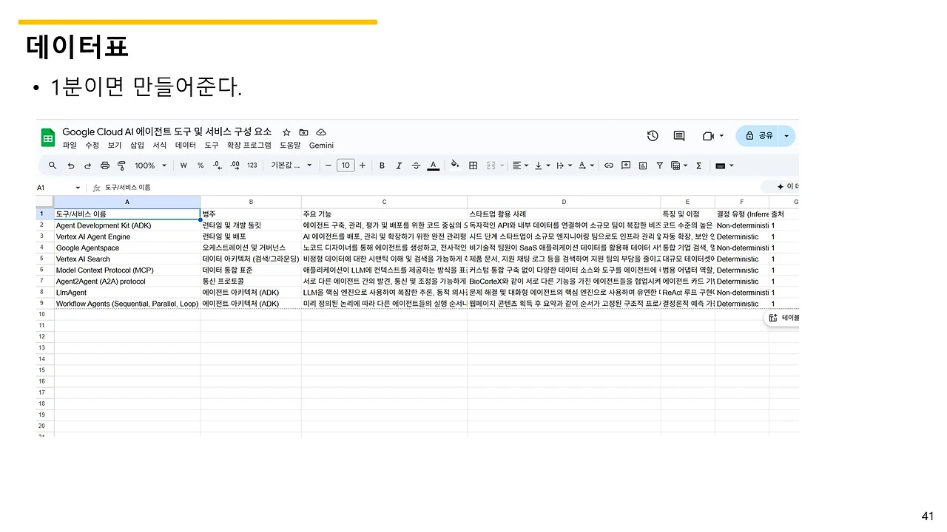The height and width of the screenshot is (532, 947).
Task: Open the zoom level dropdown at 100%
Action: tap(150, 166)
